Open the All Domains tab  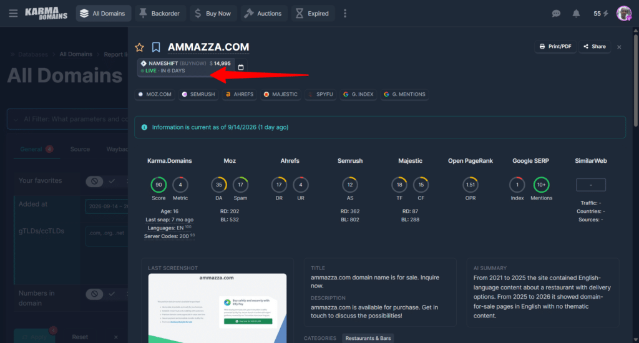click(x=103, y=14)
